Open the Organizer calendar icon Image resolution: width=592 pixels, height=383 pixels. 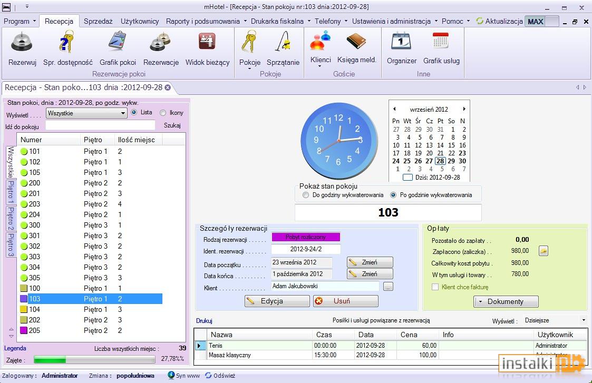[x=401, y=41]
